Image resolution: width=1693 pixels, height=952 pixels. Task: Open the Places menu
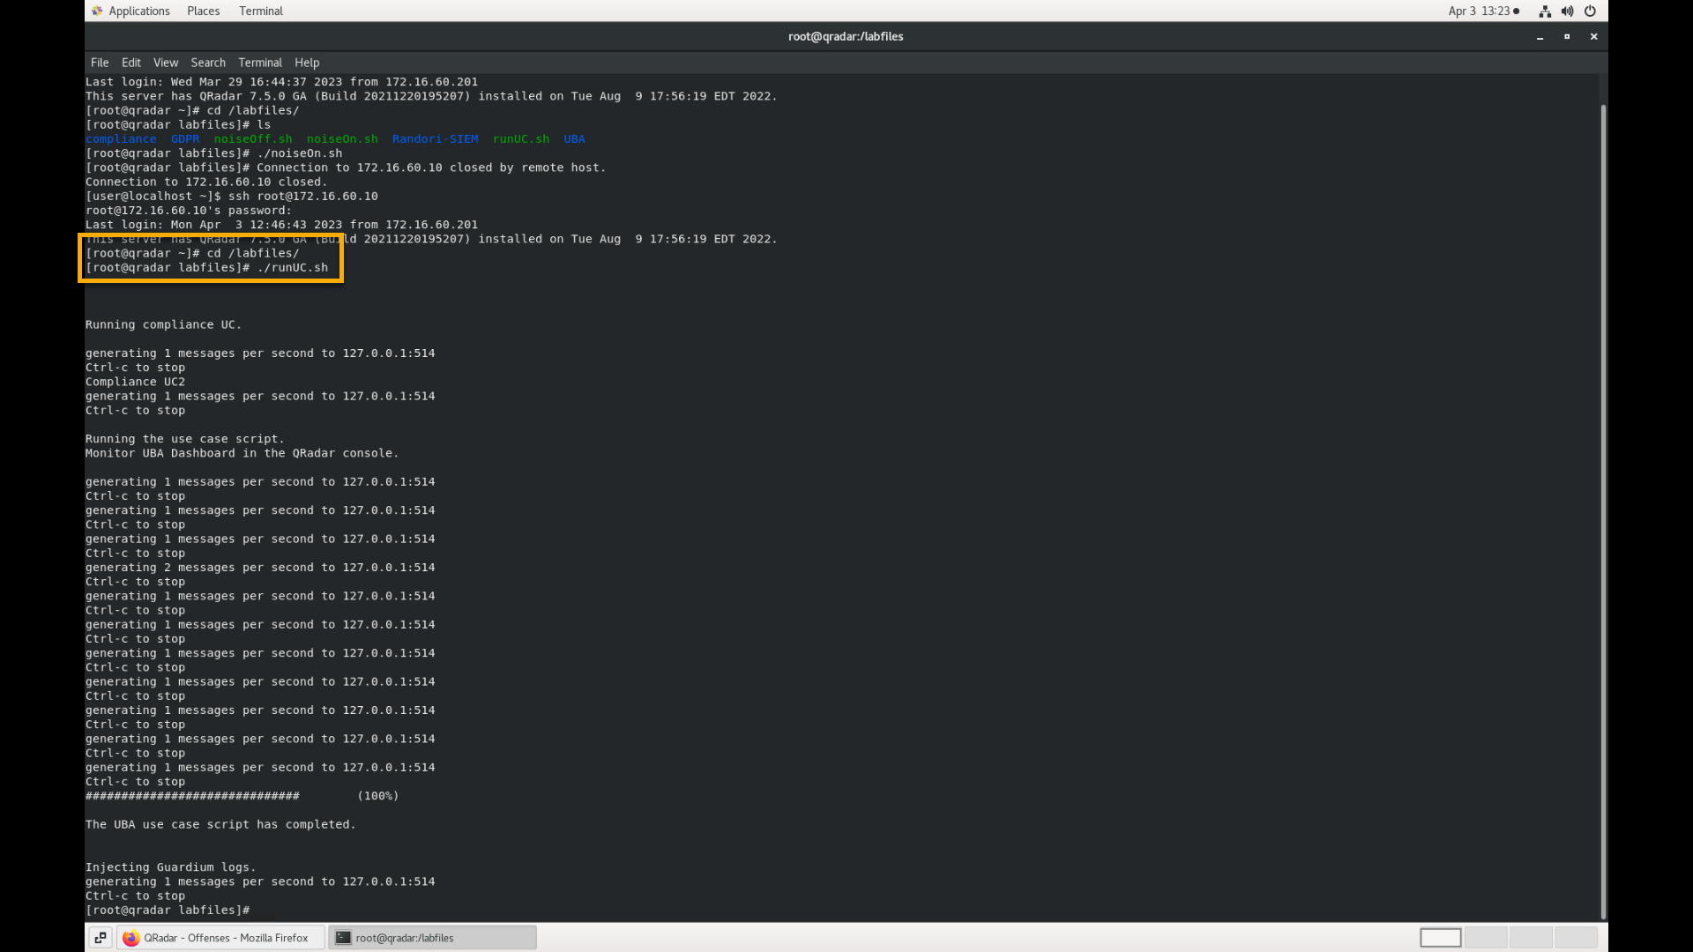(x=203, y=11)
